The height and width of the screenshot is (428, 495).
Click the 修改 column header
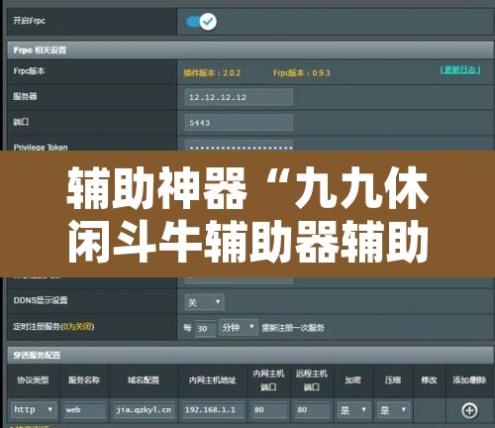[x=429, y=380]
